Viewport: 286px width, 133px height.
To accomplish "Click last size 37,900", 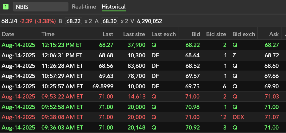I will tap(136, 45).
